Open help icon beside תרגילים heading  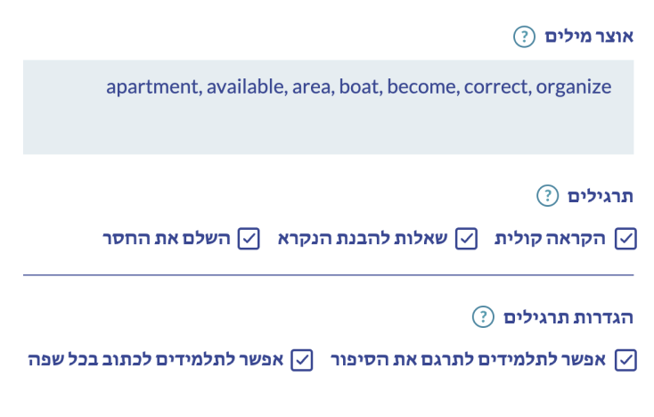[547, 195]
